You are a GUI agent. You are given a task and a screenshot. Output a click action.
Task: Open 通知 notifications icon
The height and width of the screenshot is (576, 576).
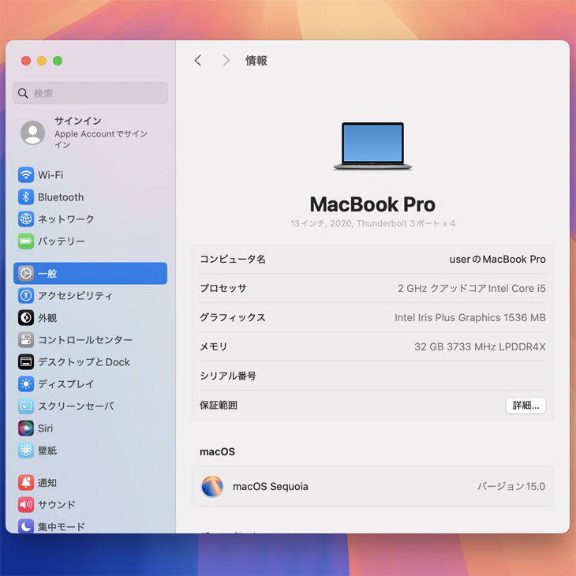coord(26,483)
